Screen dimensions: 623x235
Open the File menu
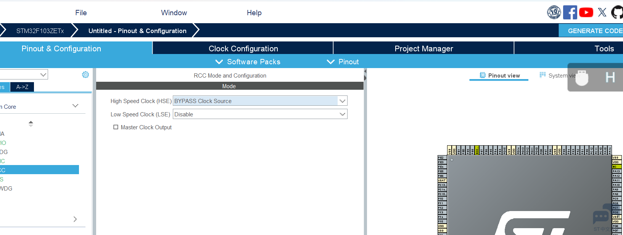click(81, 13)
